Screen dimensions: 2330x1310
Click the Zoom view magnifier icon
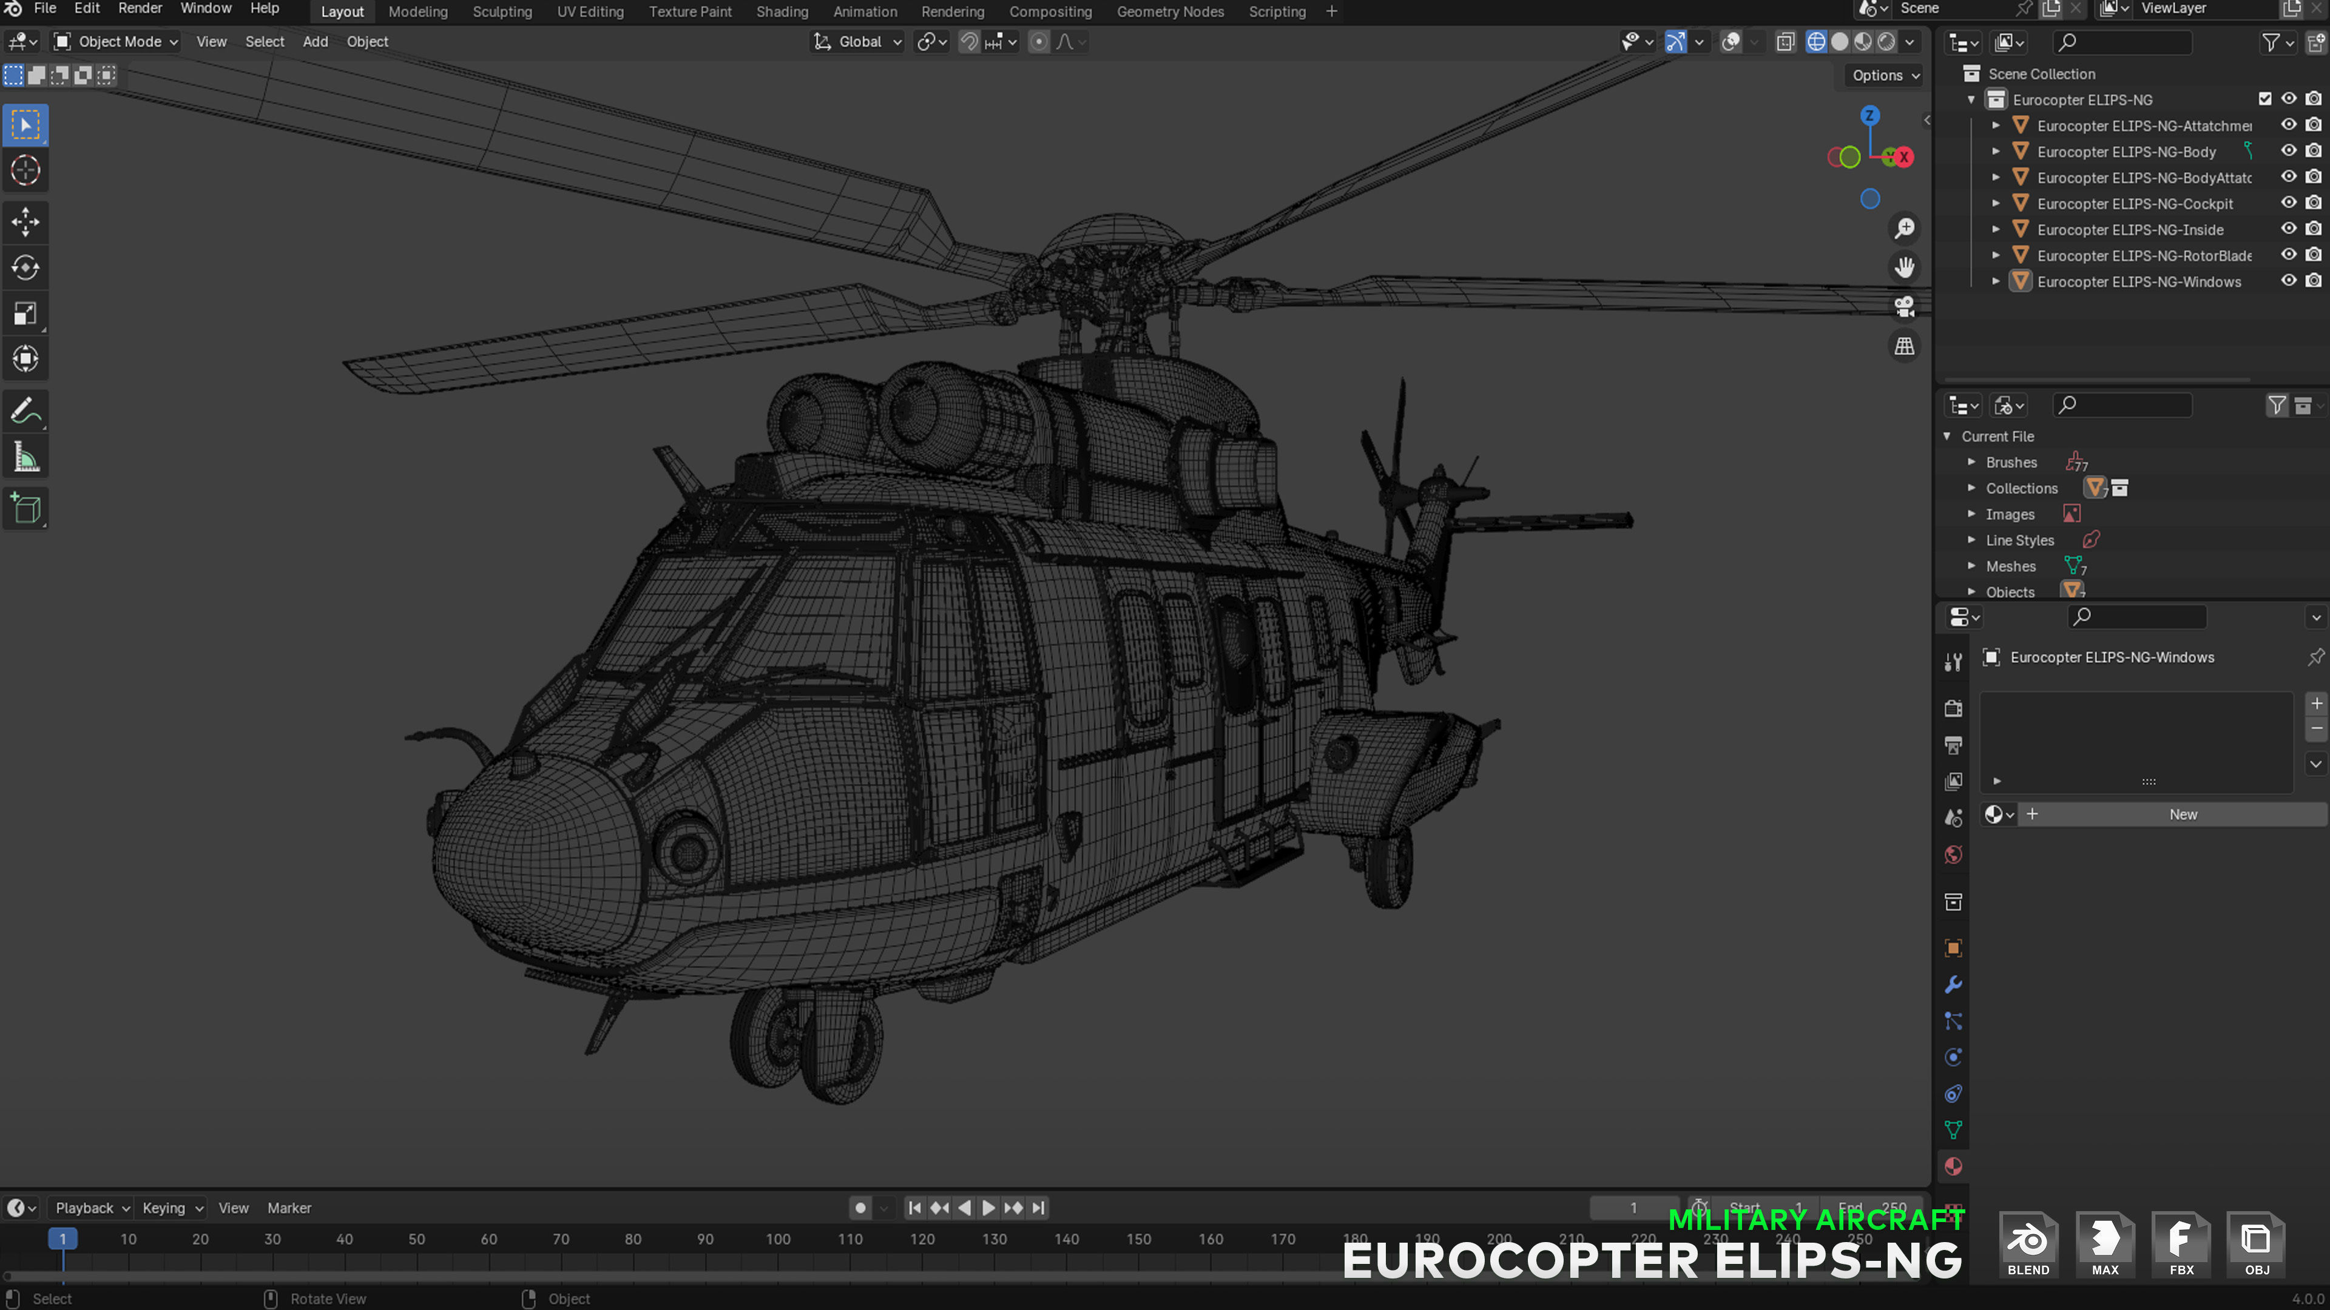(x=1904, y=229)
